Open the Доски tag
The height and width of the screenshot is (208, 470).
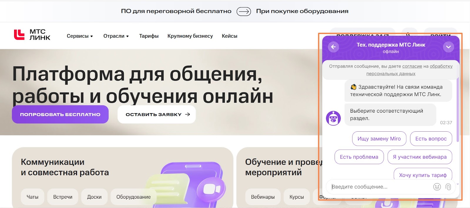click(x=94, y=197)
